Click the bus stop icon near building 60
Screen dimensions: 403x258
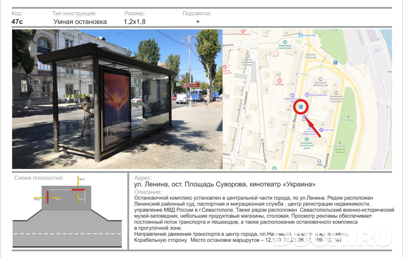(x=301, y=107)
